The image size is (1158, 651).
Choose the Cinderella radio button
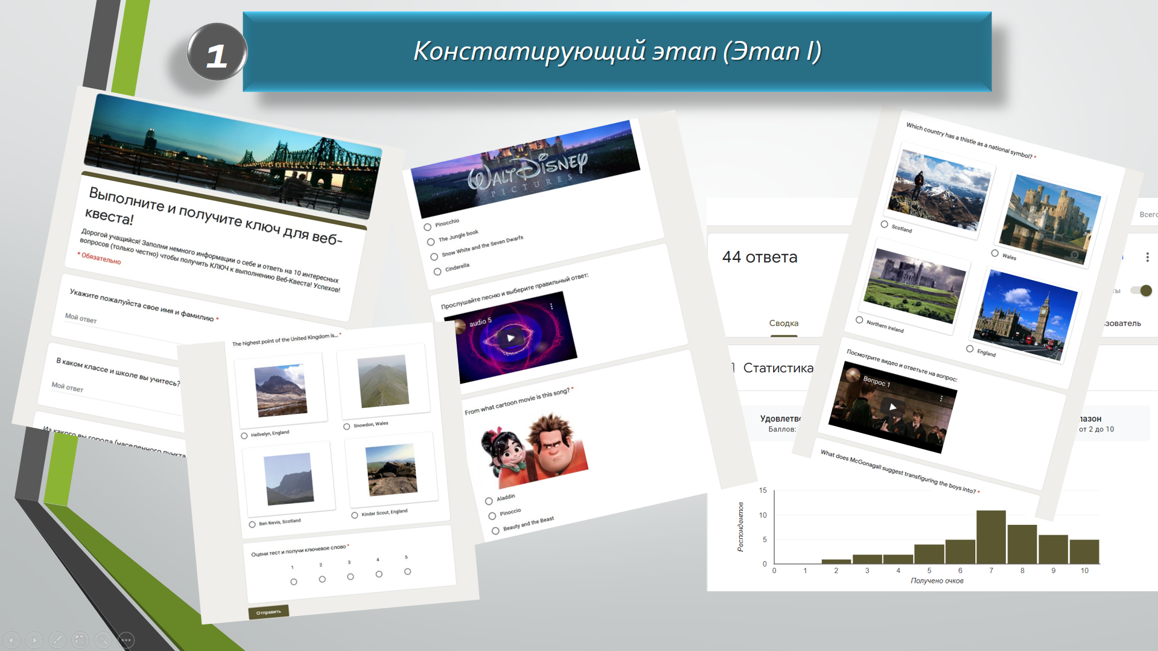point(437,272)
